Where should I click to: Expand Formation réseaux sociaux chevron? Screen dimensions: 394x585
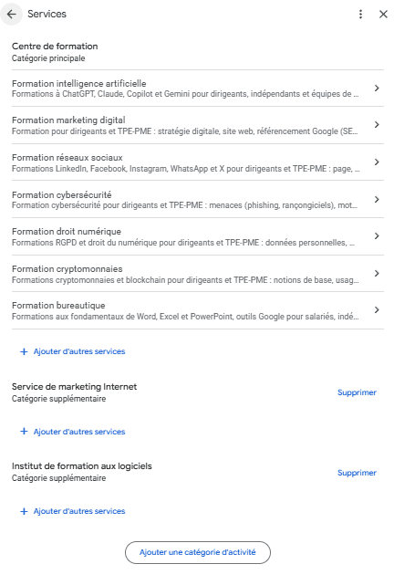pos(377,162)
